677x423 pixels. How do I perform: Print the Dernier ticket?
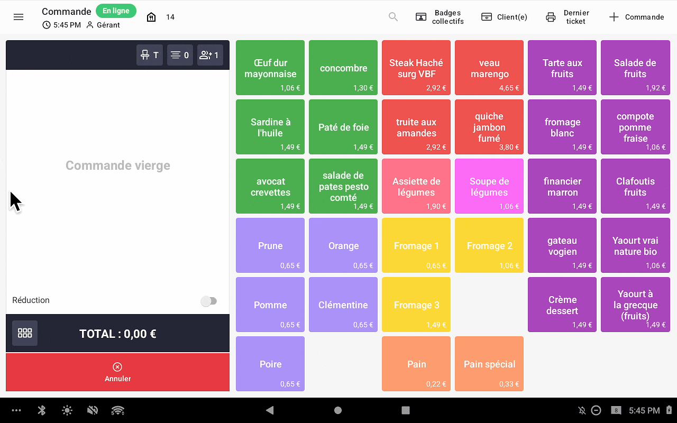[x=568, y=17]
